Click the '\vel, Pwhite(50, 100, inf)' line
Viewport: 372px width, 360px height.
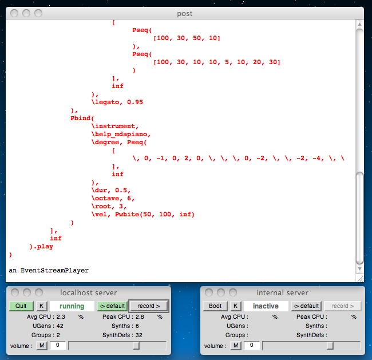tap(143, 215)
